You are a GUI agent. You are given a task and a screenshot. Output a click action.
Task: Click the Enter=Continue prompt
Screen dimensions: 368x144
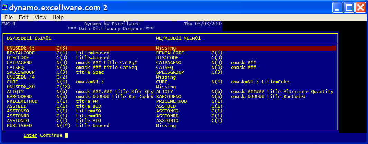click(43, 135)
